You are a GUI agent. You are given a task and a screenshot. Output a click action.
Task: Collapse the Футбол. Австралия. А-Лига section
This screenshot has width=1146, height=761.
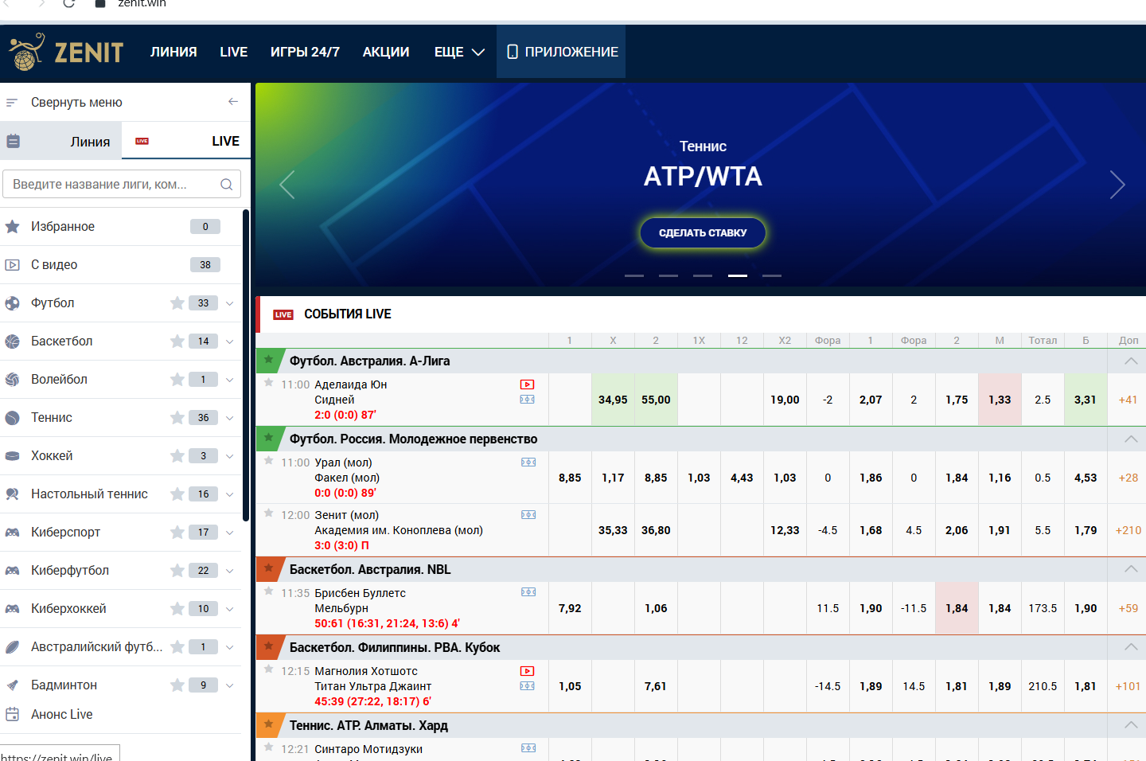tap(1130, 361)
